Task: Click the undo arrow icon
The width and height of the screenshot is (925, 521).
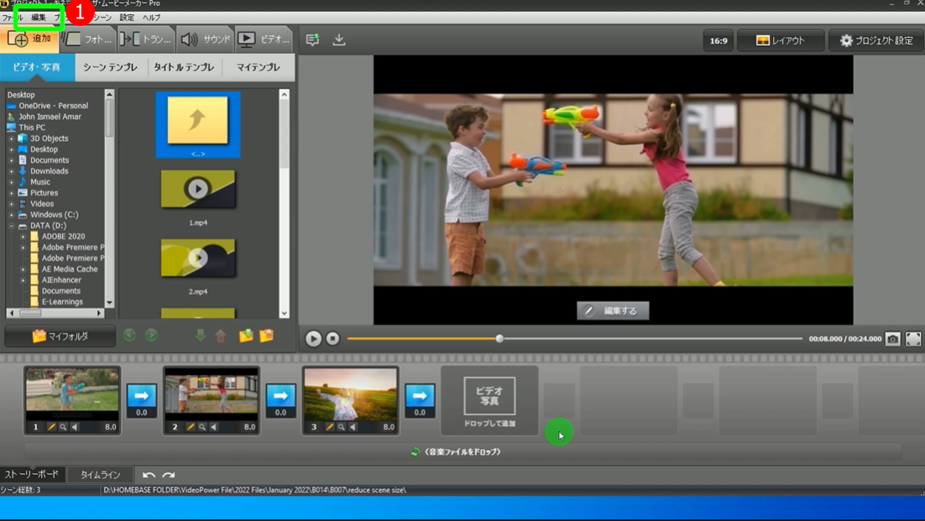Action: (149, 475)
